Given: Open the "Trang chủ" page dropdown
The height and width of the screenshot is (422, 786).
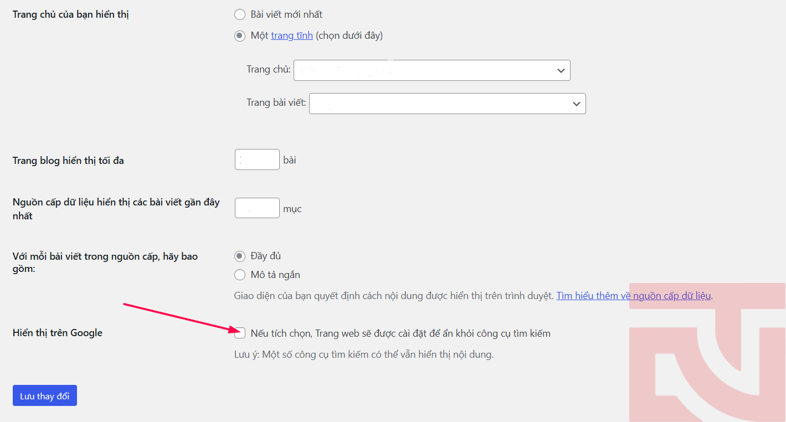Looking at the screenshot, I should 431,70.
